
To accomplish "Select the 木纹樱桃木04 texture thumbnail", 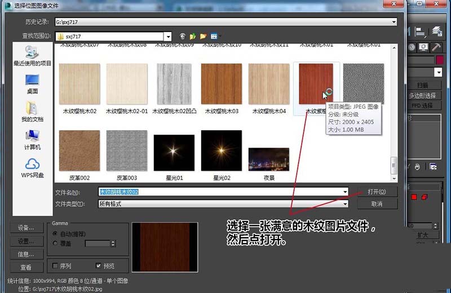I will tap(269, 84).
